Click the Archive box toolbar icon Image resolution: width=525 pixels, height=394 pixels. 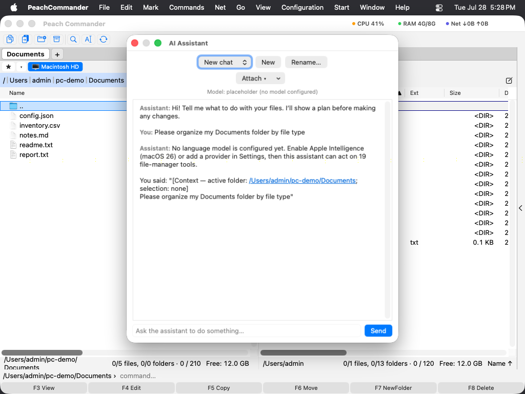point(56,39)
